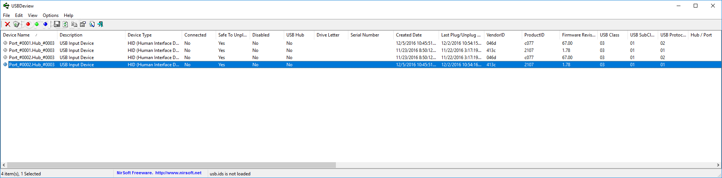Viewport: 722px width, 178px height.
Task: Click the copy selected items icon
Action: pyautogui.click(x=74, y=24)
